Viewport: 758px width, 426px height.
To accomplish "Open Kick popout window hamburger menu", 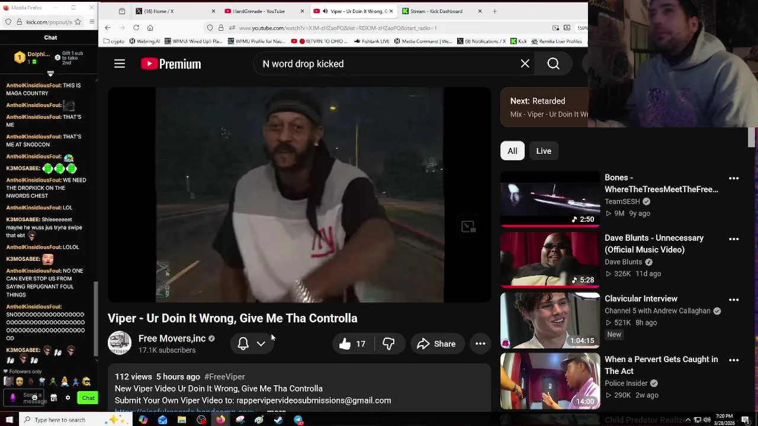I will (92, 22).
